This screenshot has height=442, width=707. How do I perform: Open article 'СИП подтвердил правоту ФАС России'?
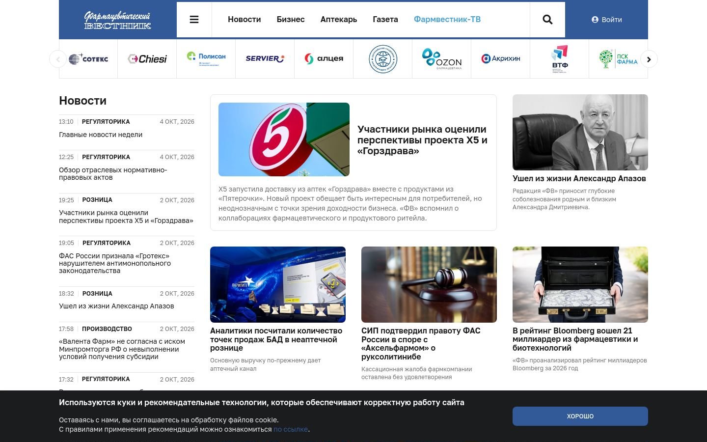[x=421, y=344]
